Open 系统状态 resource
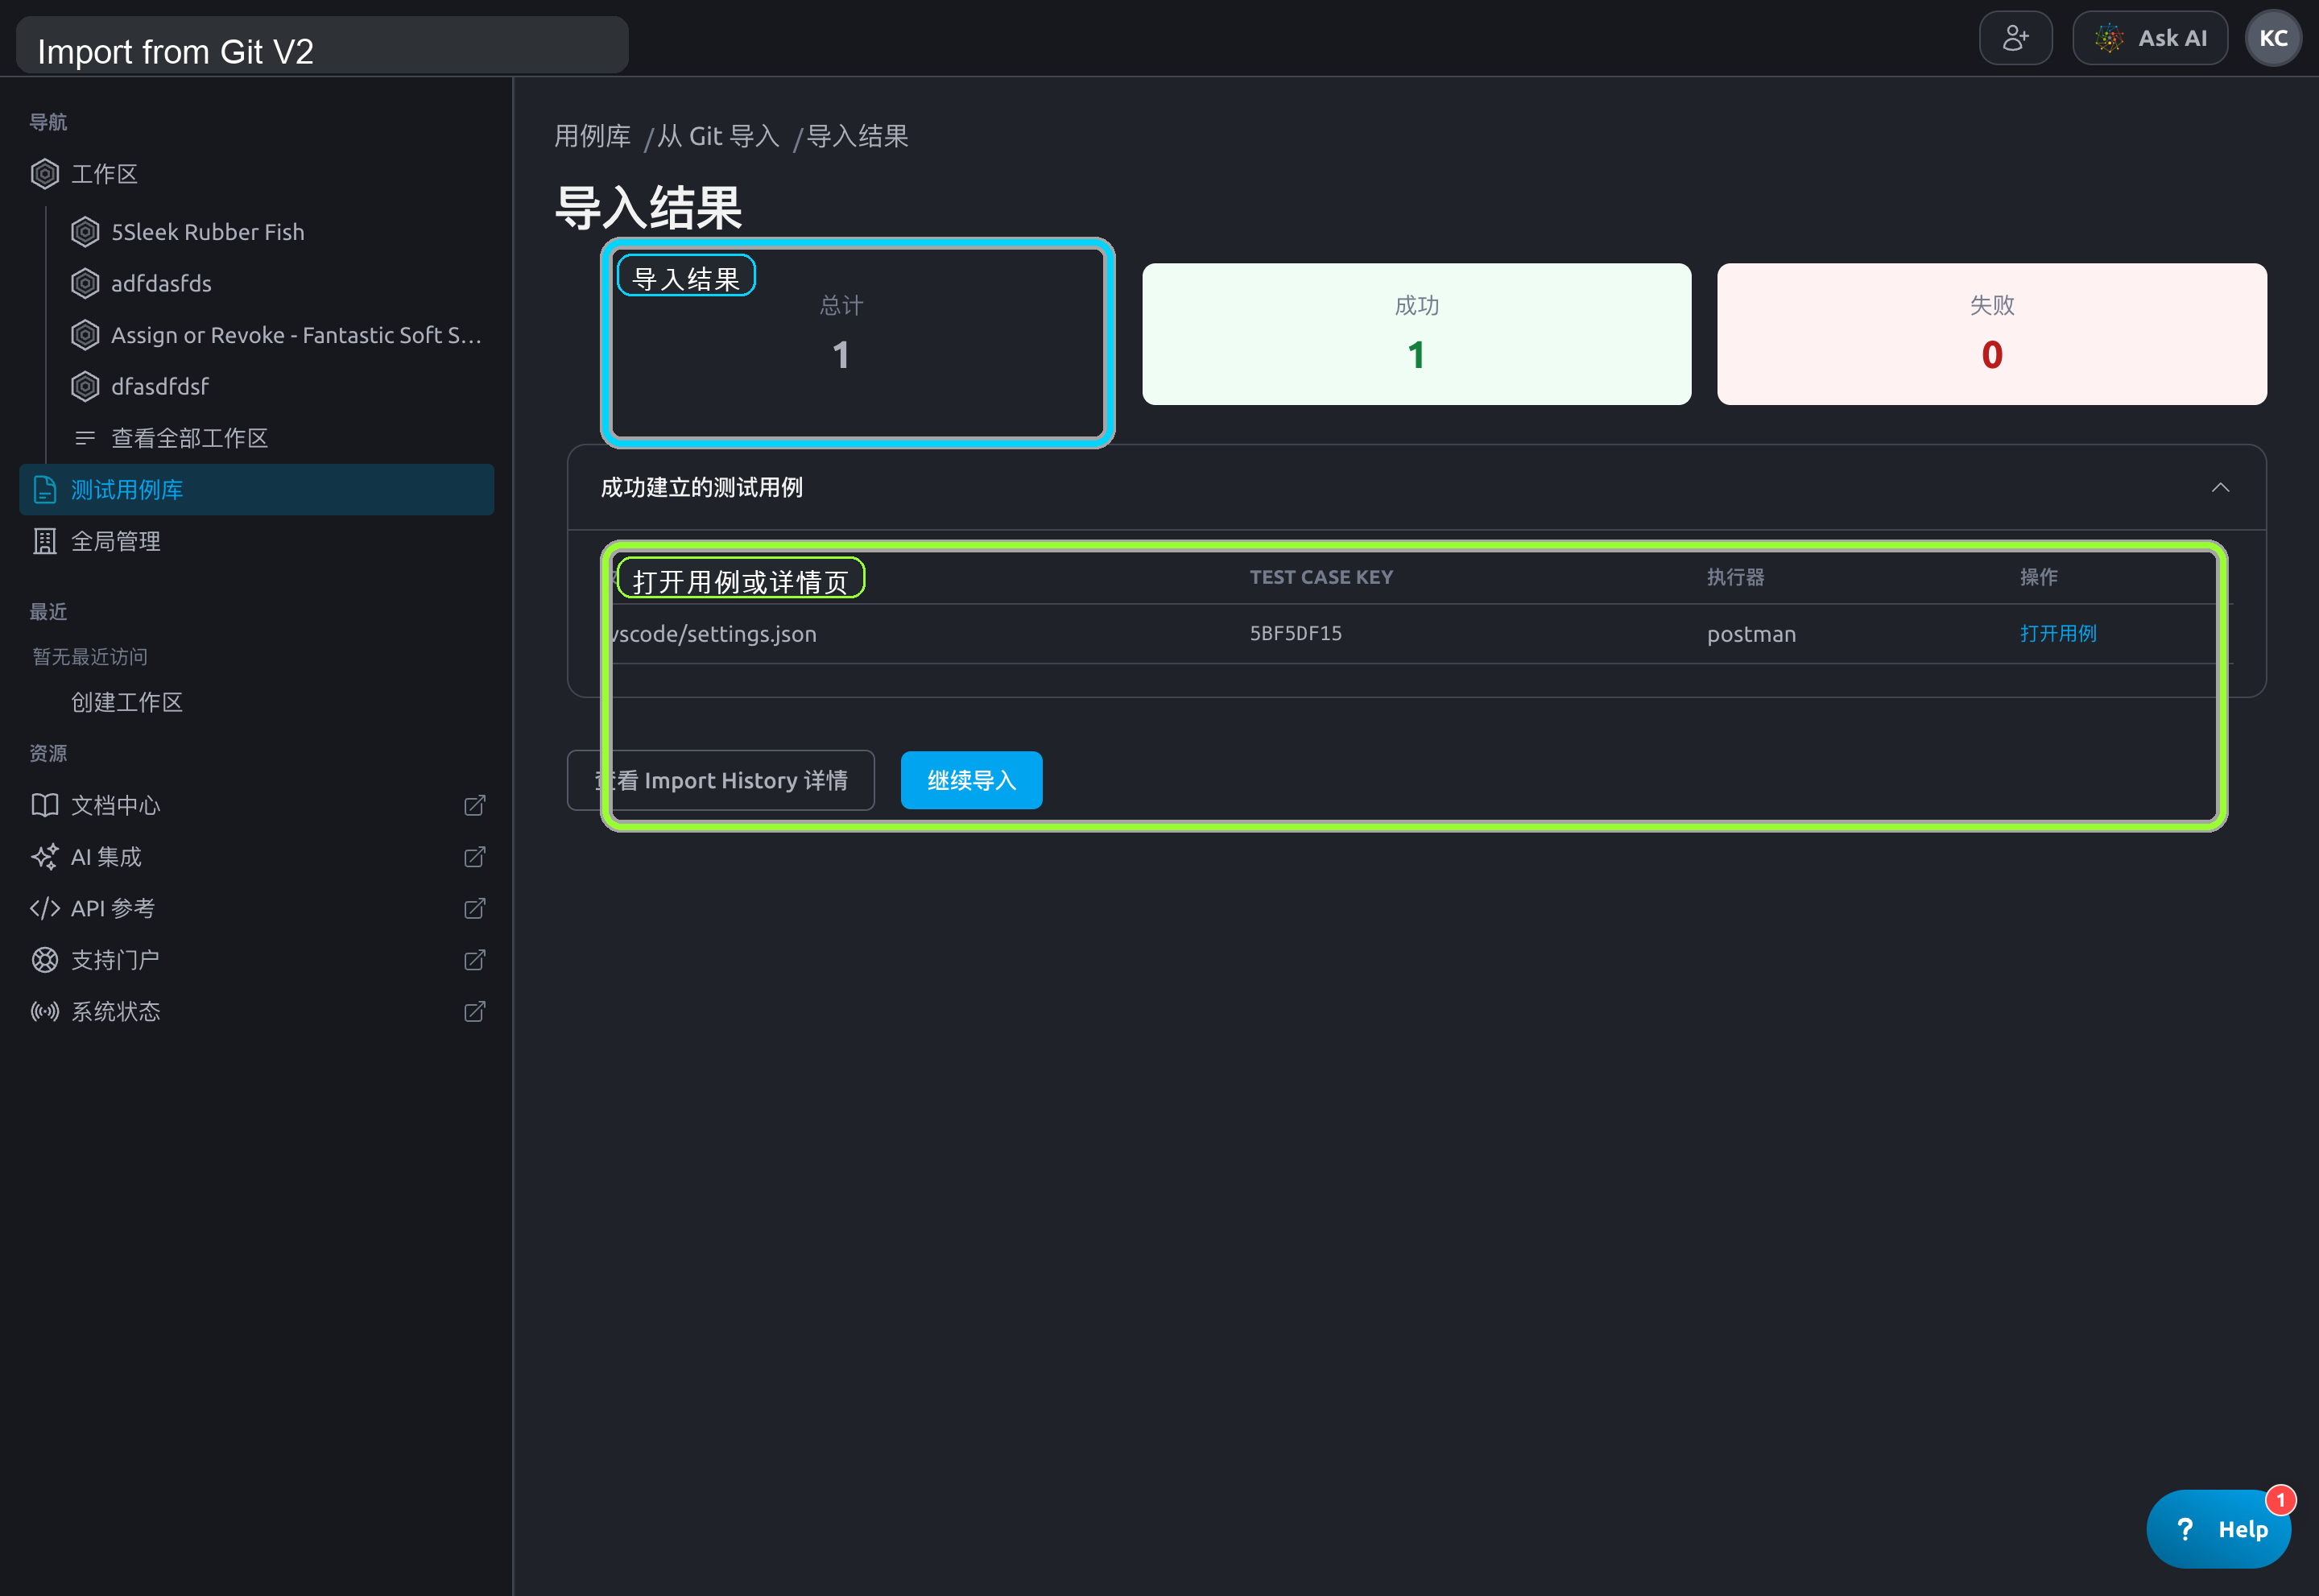This screenshot has height=1596, width=2319. point(115,1011)
